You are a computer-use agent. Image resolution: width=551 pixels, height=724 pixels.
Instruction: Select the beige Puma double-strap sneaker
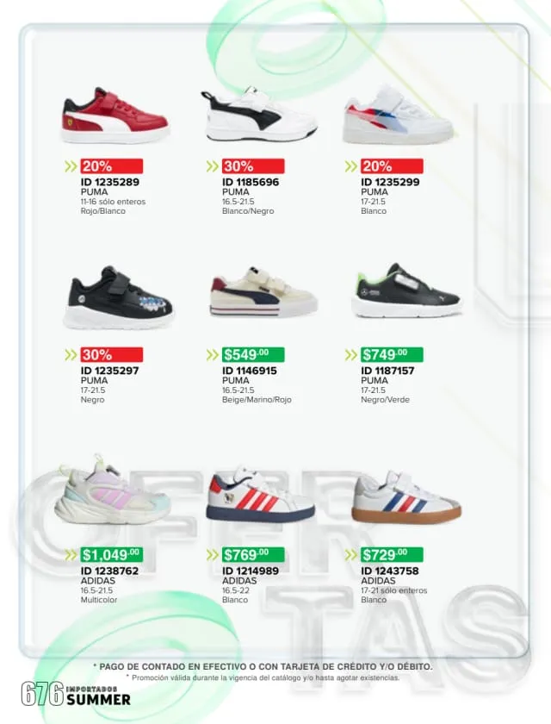pyautogui.click(x=263, y=292)
